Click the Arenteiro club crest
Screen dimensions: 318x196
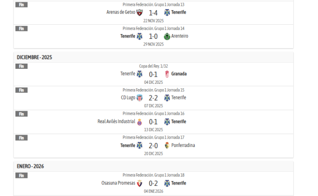click(167, 36)
